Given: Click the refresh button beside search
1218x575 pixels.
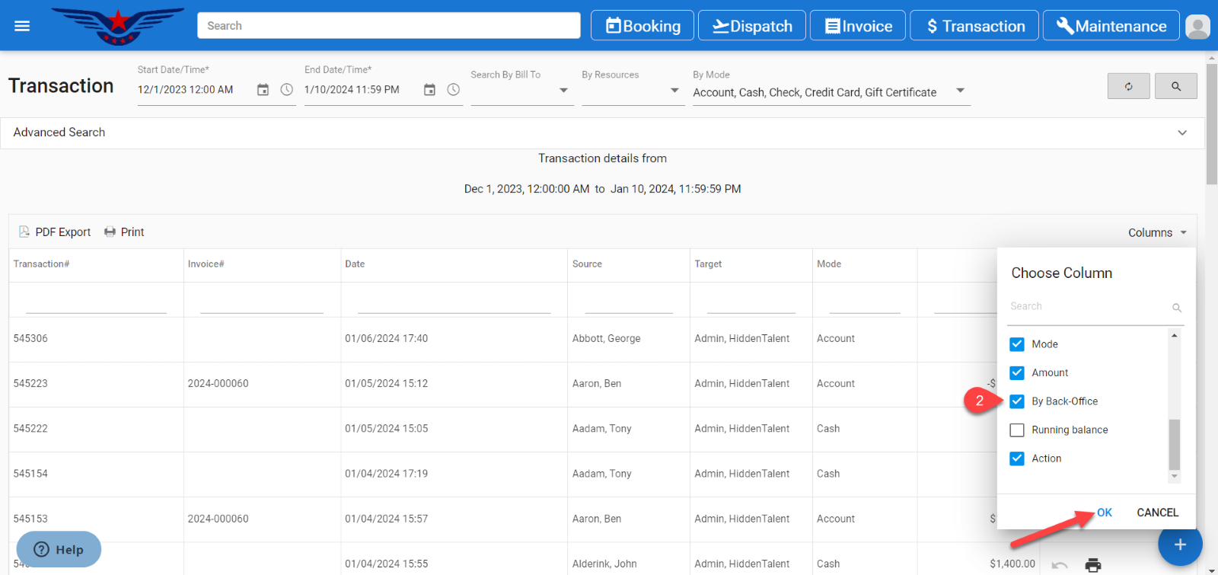Looking at the screenshot, I should 1128,86.
